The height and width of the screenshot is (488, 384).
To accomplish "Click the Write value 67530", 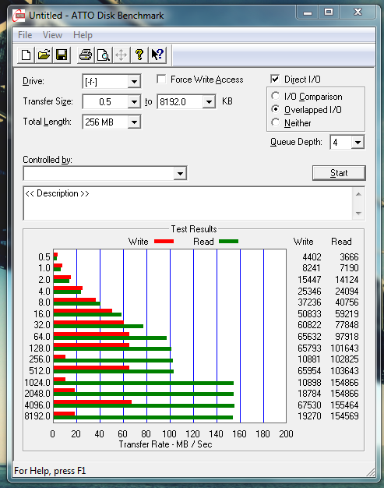I will 309,405.
